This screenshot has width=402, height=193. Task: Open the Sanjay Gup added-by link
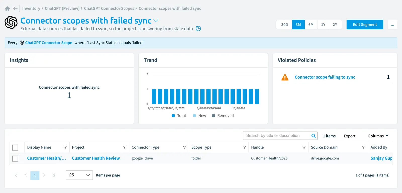[x=381, y=158]
